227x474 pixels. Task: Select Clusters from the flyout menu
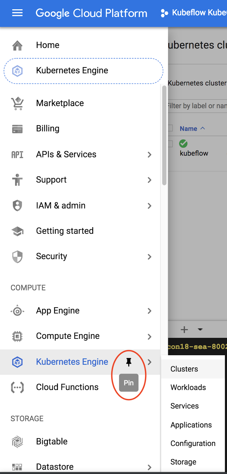coord(184,369)
